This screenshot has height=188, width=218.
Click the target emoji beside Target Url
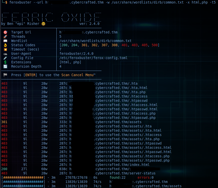[5, 32]
